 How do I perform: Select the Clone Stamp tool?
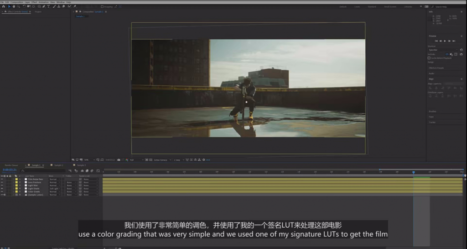coord(59,6)
